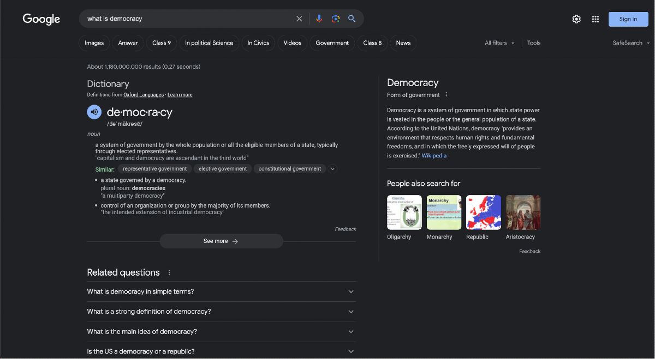
Task: Select the Images filter chip
Action: 94,43
